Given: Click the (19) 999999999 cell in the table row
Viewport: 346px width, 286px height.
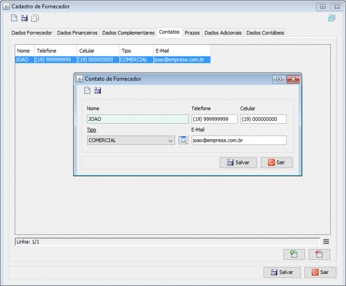Looking at the screenshot, I should 56,60.
